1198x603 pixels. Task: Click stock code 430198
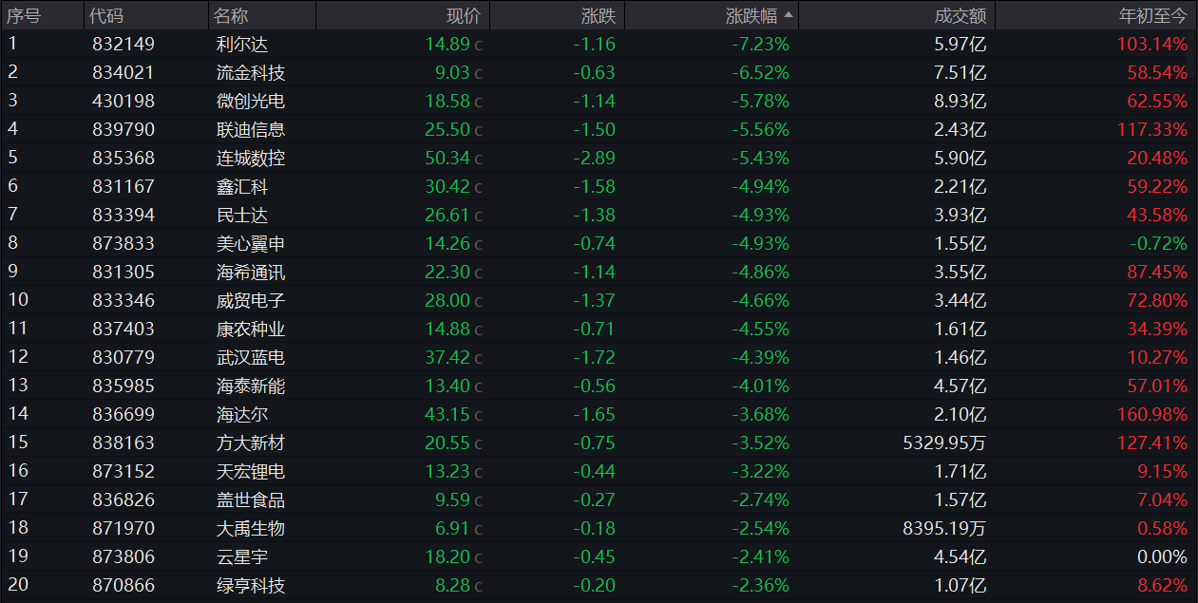point(124,101)
